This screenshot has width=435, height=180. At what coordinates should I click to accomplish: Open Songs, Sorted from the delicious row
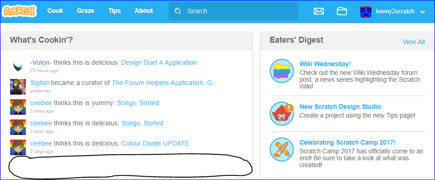(x=142, y=123)
